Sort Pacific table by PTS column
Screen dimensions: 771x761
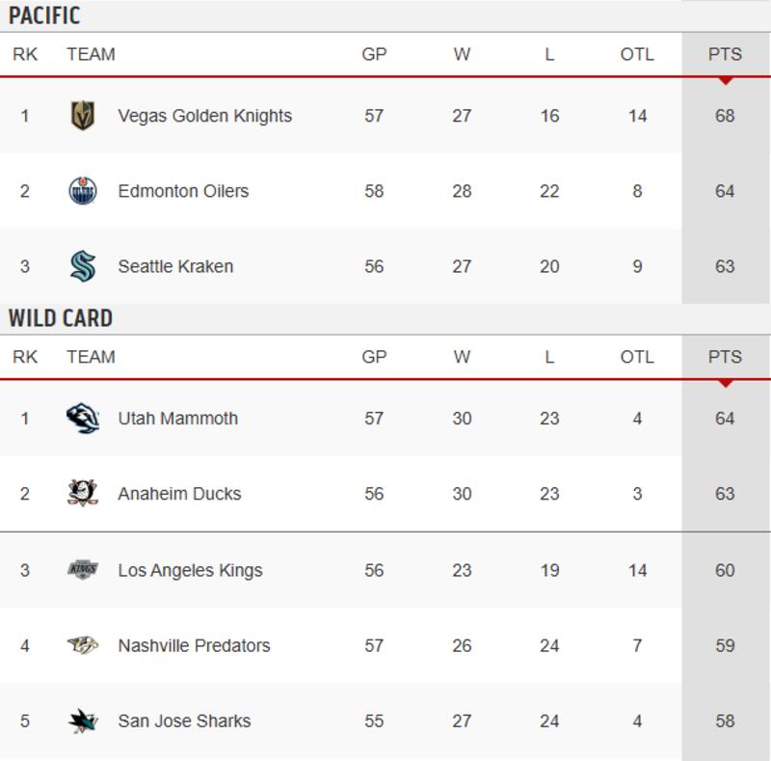click(725, 54)
